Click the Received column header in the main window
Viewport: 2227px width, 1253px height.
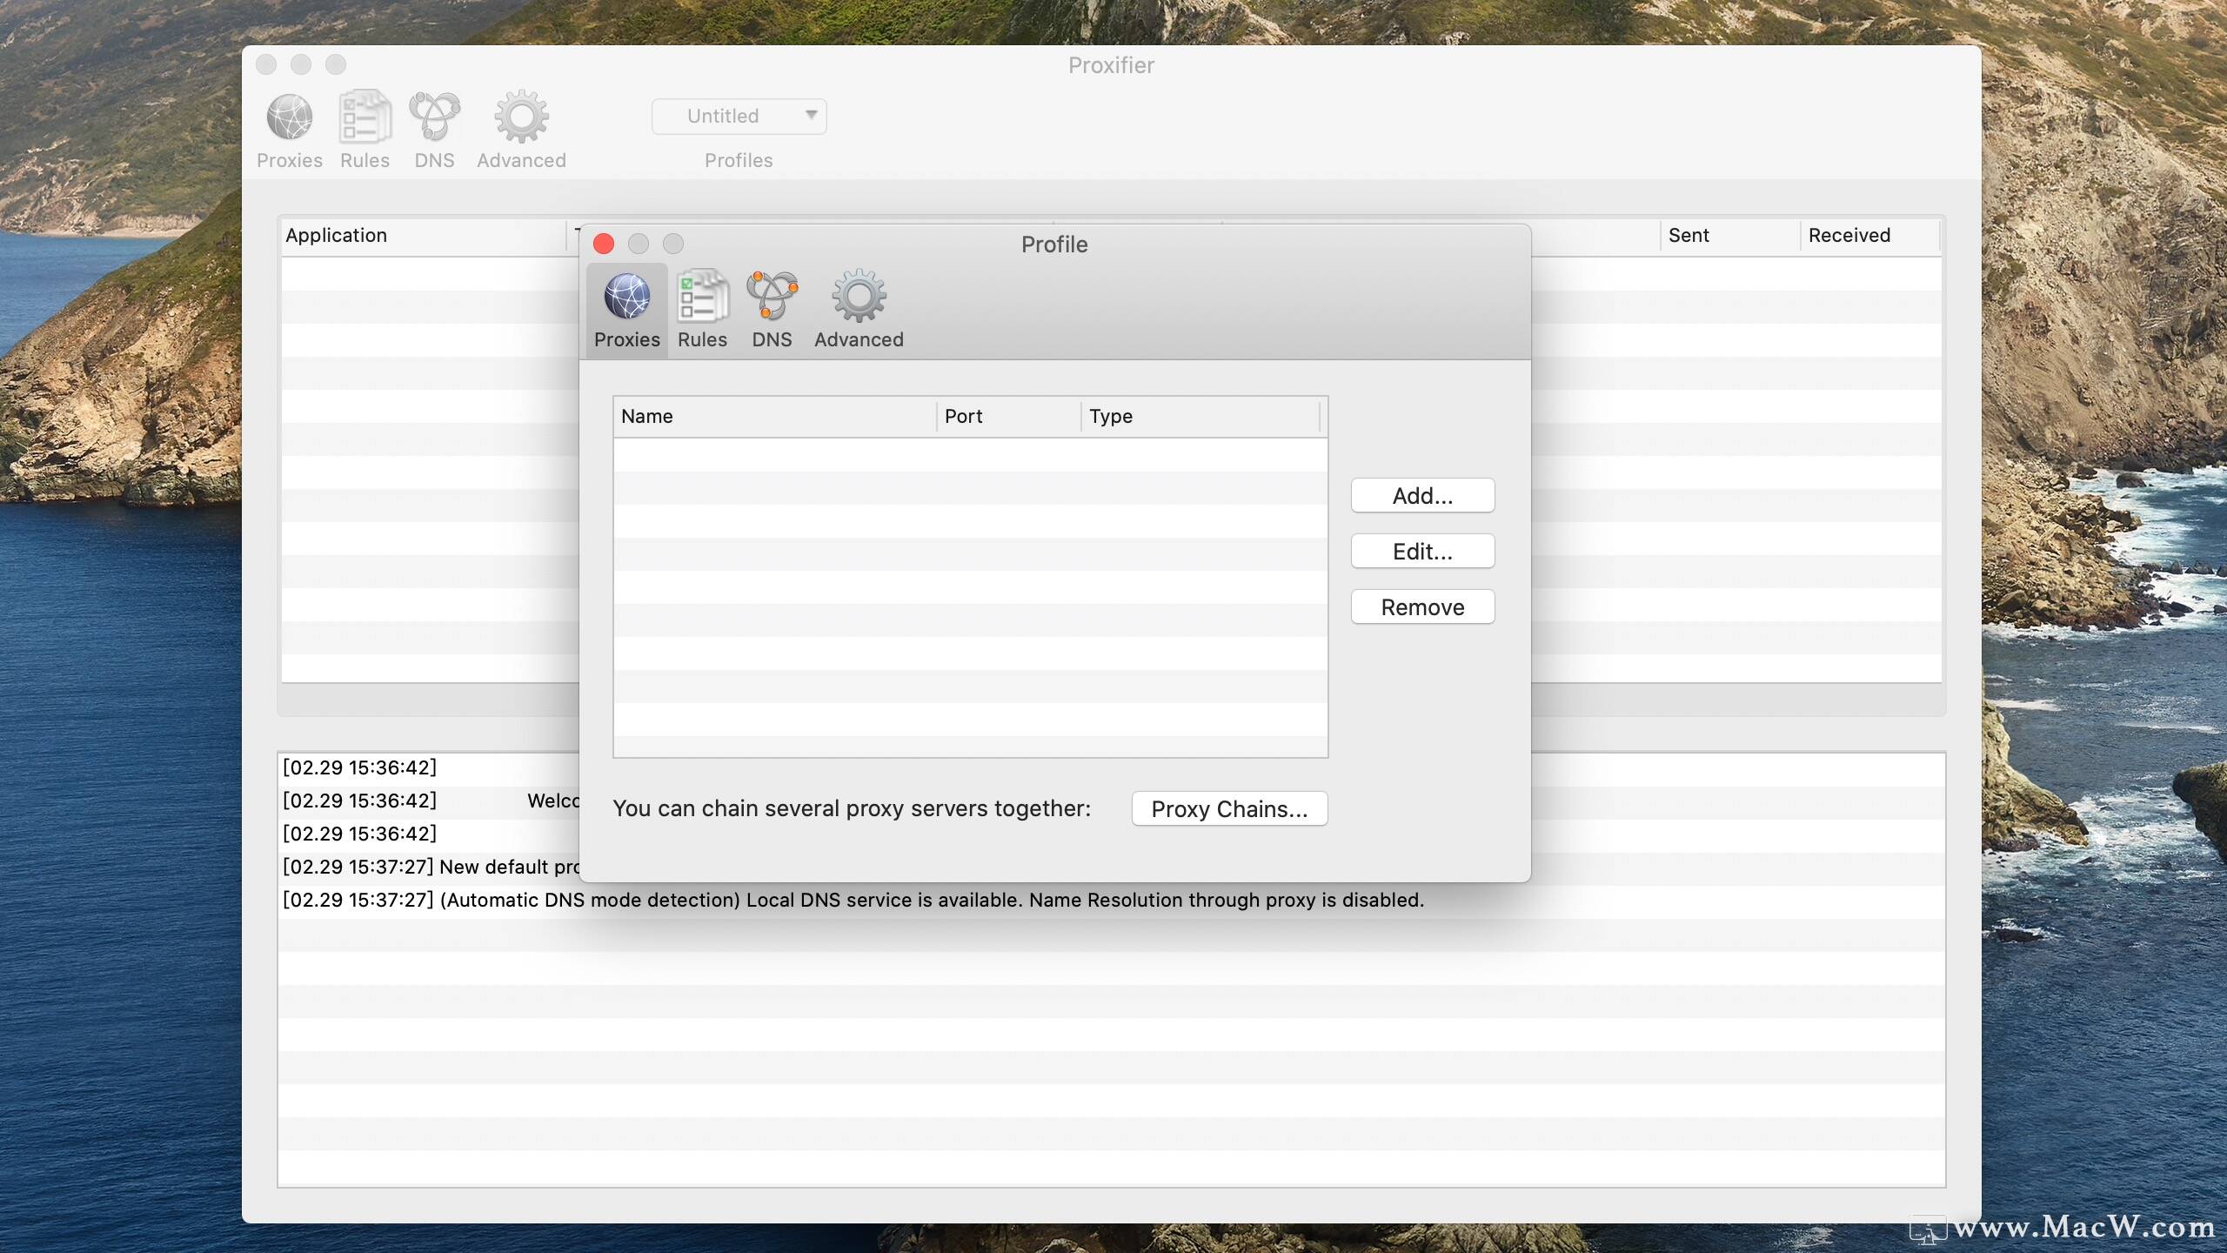1870,236
